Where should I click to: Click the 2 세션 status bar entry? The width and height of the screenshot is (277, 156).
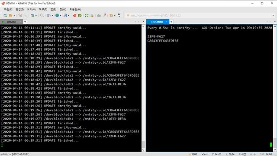(x=242, y=154)
